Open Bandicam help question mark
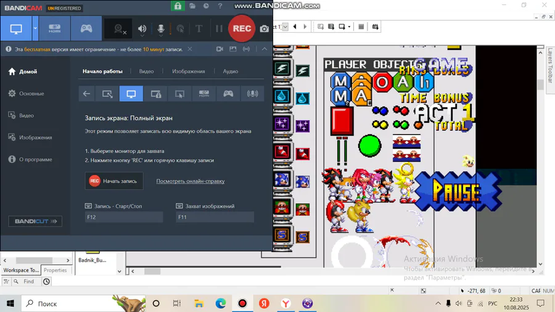 (x=220, y=6)
